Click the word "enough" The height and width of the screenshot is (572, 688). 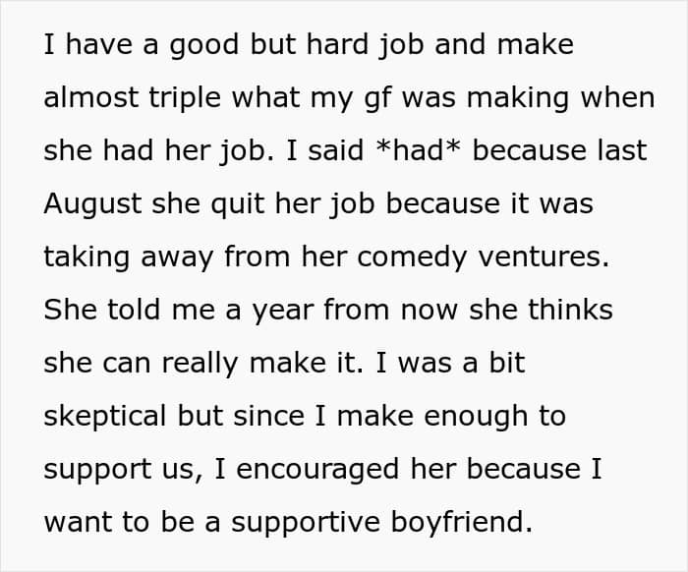coord(476,417)
